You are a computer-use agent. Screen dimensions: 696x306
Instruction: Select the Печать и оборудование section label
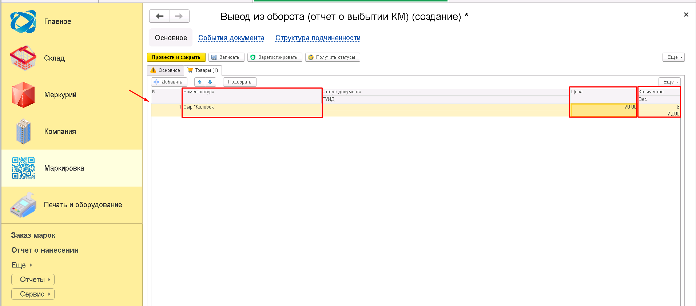(x=83, y=205)
